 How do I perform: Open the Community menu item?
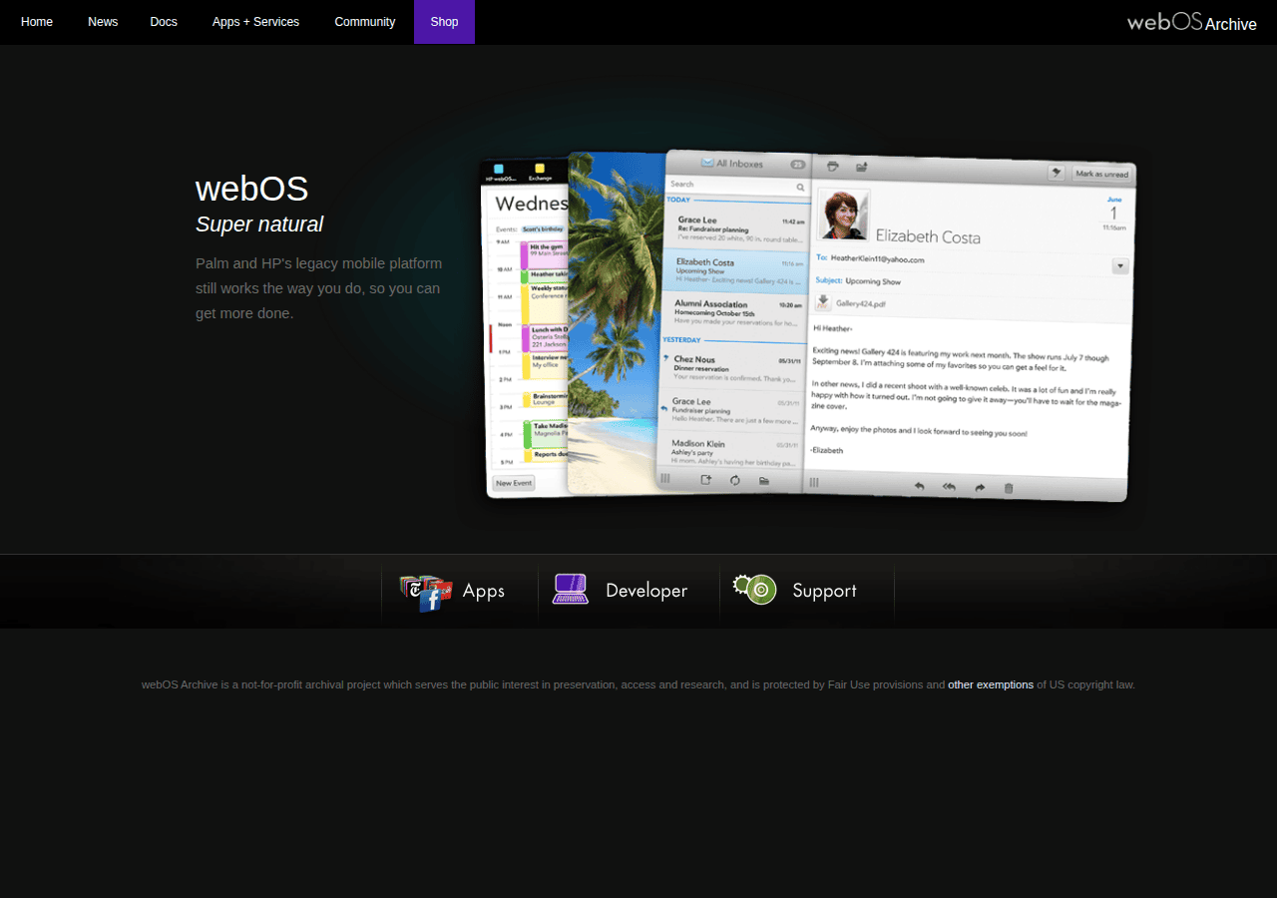364,22
